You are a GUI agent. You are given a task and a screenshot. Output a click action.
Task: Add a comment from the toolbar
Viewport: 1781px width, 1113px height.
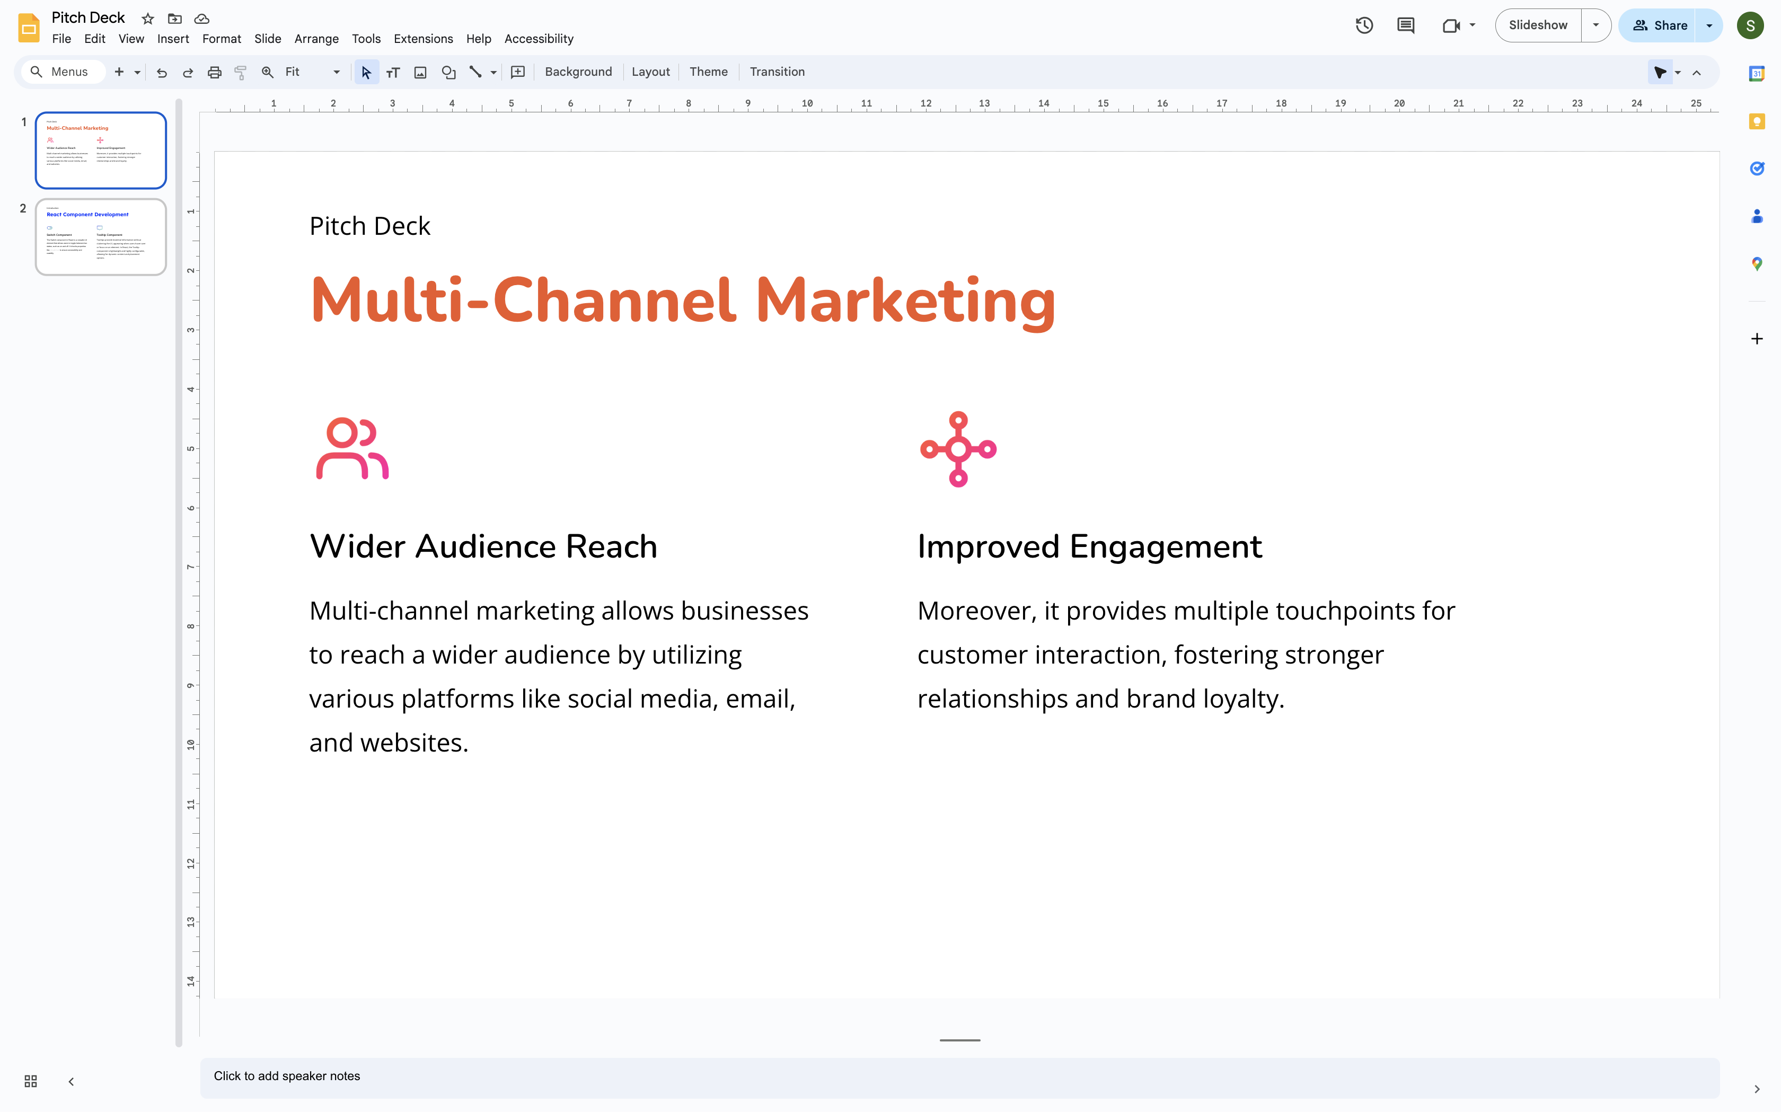coord(518,72)
